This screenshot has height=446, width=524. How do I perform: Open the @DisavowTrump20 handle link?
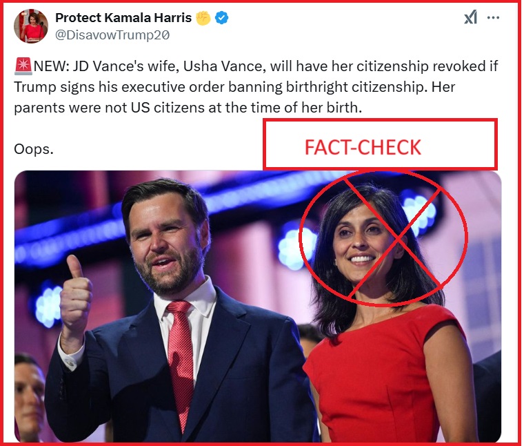[x=112, y=35]
